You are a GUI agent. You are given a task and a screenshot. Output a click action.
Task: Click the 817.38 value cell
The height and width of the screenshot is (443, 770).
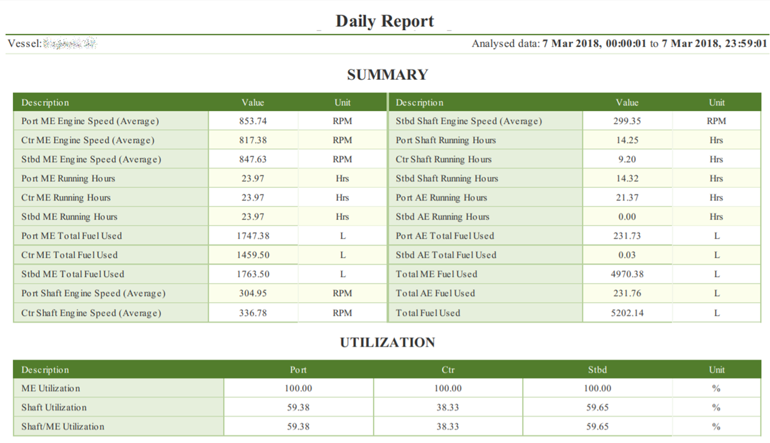(253, 141)
